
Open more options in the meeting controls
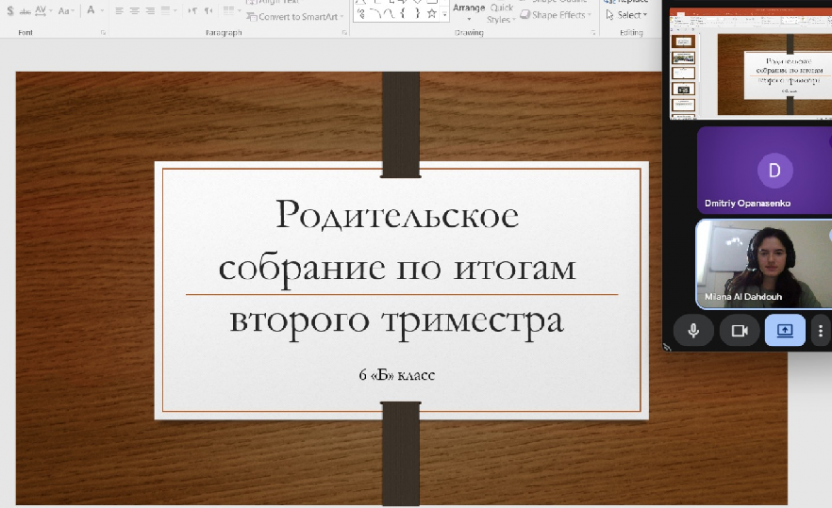pos(820,331)
